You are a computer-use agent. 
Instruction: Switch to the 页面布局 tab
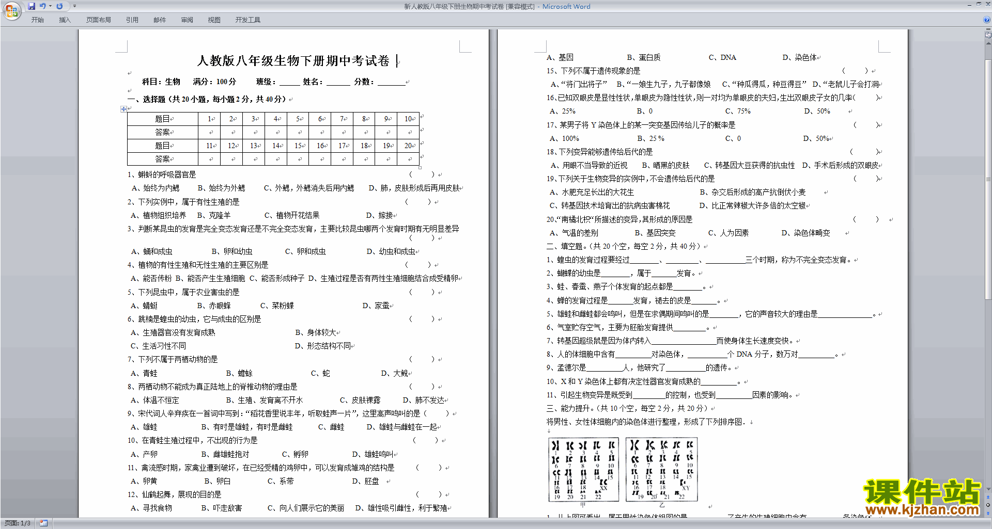click(x=99, y=20)
